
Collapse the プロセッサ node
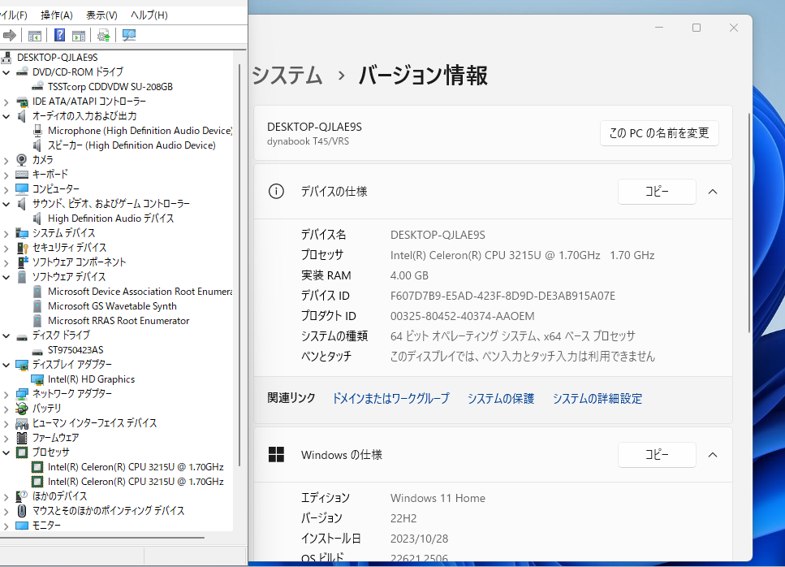tap(6, 452)
